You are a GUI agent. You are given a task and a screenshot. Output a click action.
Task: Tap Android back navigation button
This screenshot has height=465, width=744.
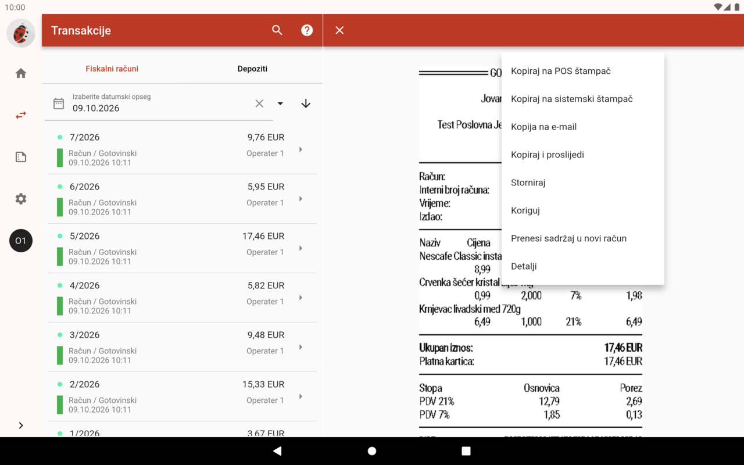pyautogui.click(x=277, y=451)
